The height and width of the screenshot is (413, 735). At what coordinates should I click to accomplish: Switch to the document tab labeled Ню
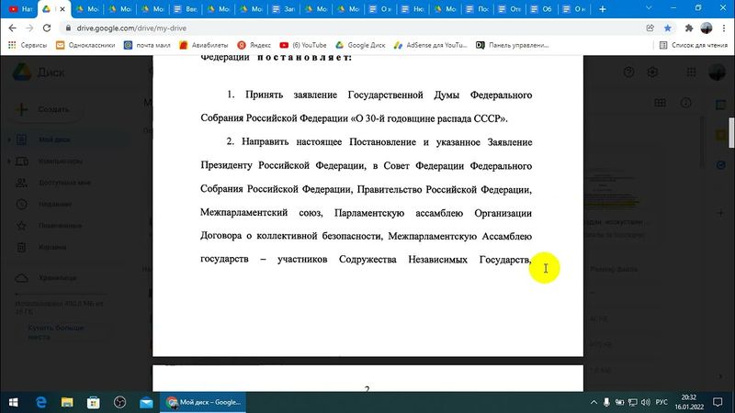click(x=413, y=9)
